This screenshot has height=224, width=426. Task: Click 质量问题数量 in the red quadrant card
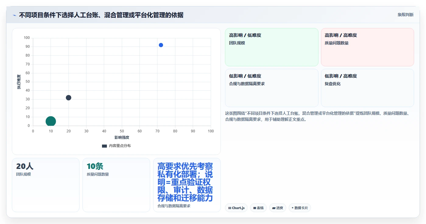pos(336,43)
